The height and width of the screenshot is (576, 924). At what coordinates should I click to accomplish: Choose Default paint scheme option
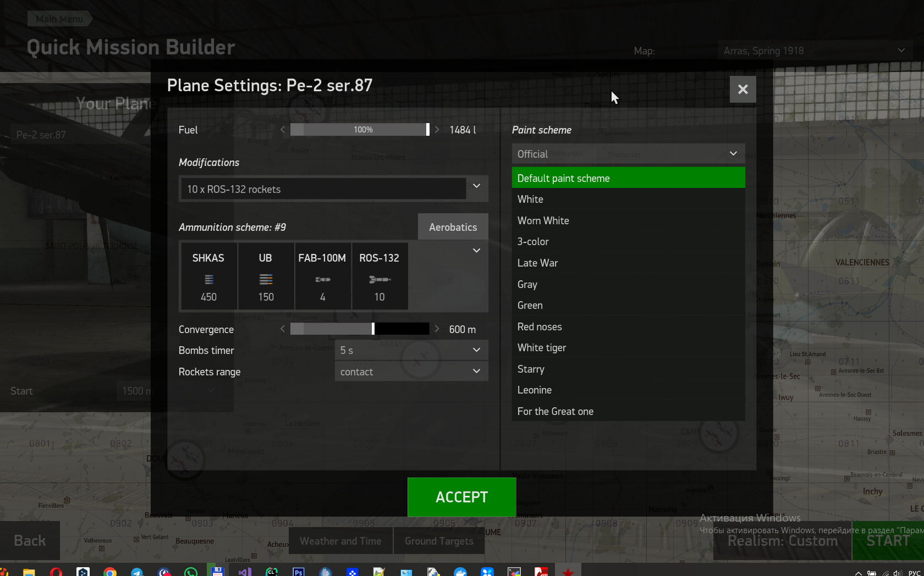[628, 178]
